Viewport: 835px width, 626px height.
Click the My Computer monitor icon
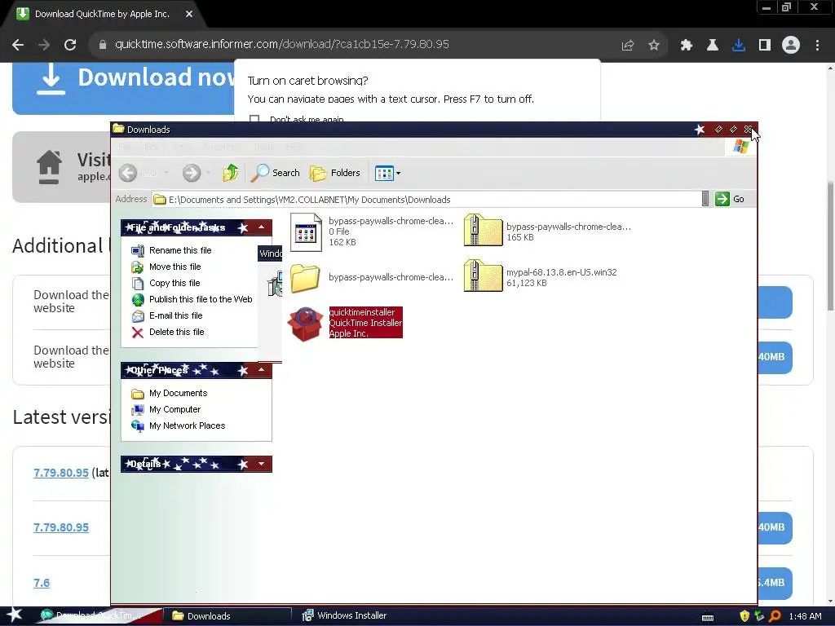pyautogui.click(x=137, y=410)
